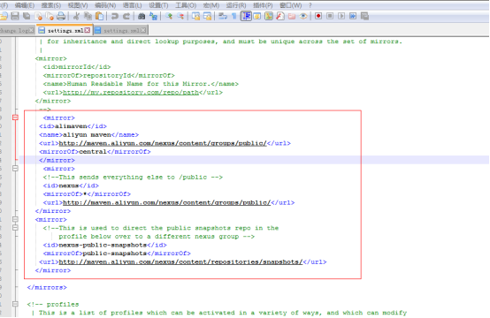Open the 编辑(E) menu
Screen dimensions: 490x318
click(x=25, y=5)
